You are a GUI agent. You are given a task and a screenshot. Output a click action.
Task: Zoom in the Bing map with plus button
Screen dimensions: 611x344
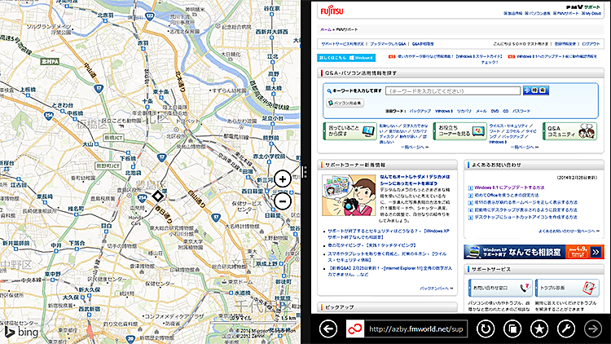[283, 179]
